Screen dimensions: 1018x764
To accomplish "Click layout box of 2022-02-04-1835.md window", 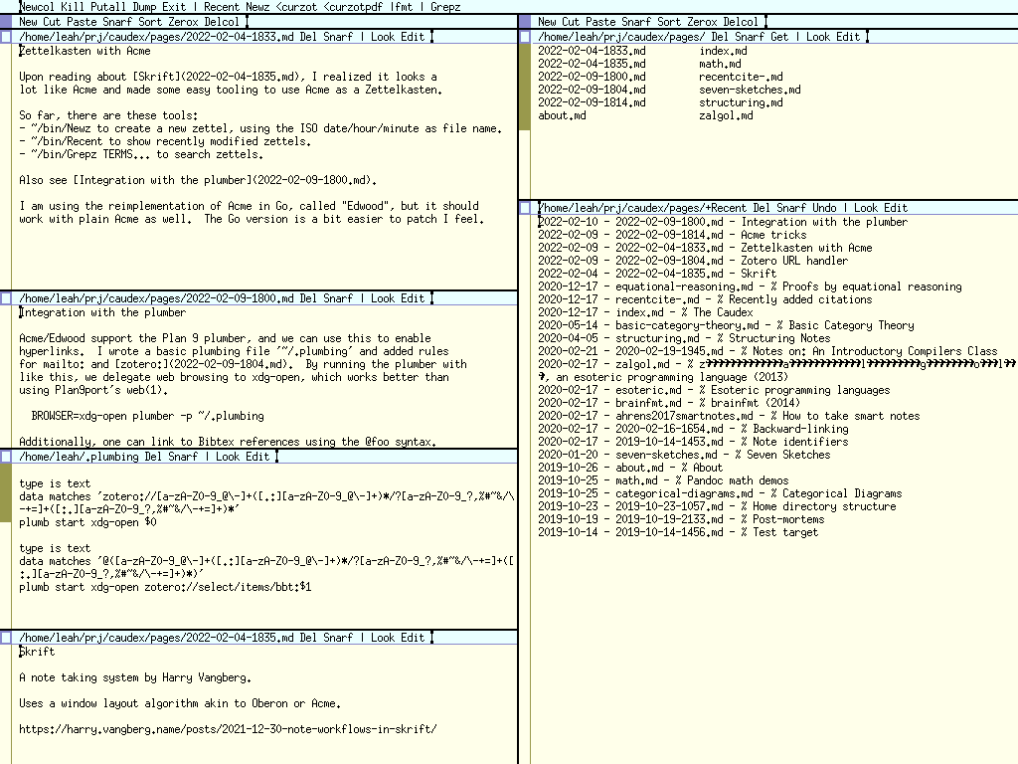I will 6,638.
